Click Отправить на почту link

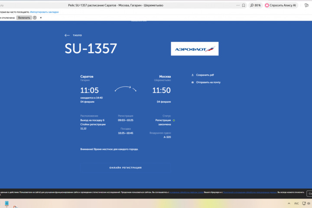(208, 82)
